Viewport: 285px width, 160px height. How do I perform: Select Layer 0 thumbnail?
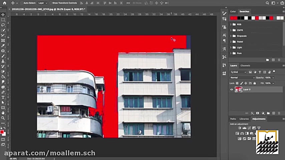point(238,90)
